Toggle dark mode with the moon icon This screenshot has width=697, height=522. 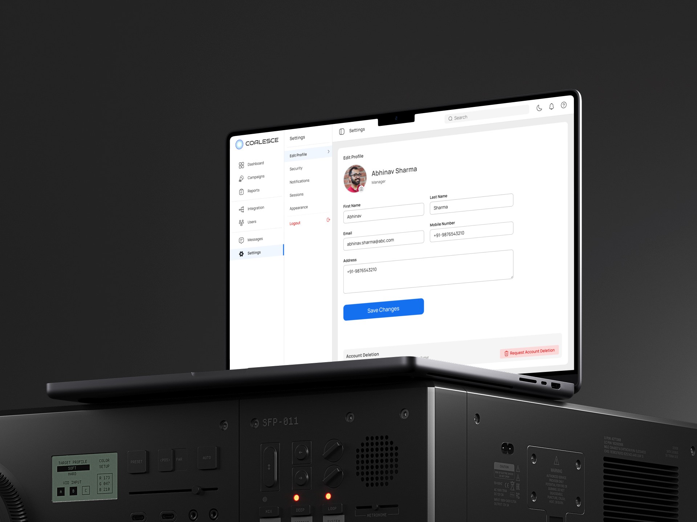point(539,107)
